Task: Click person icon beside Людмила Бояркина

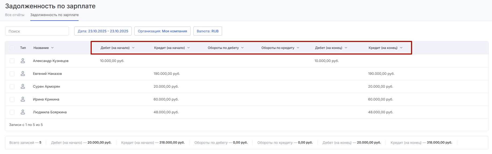Action: (23, 112)
